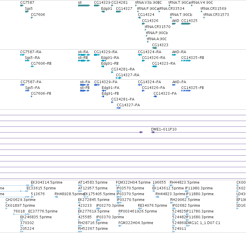Select the DME1-011P10 clone label

(x=164, y=129)
